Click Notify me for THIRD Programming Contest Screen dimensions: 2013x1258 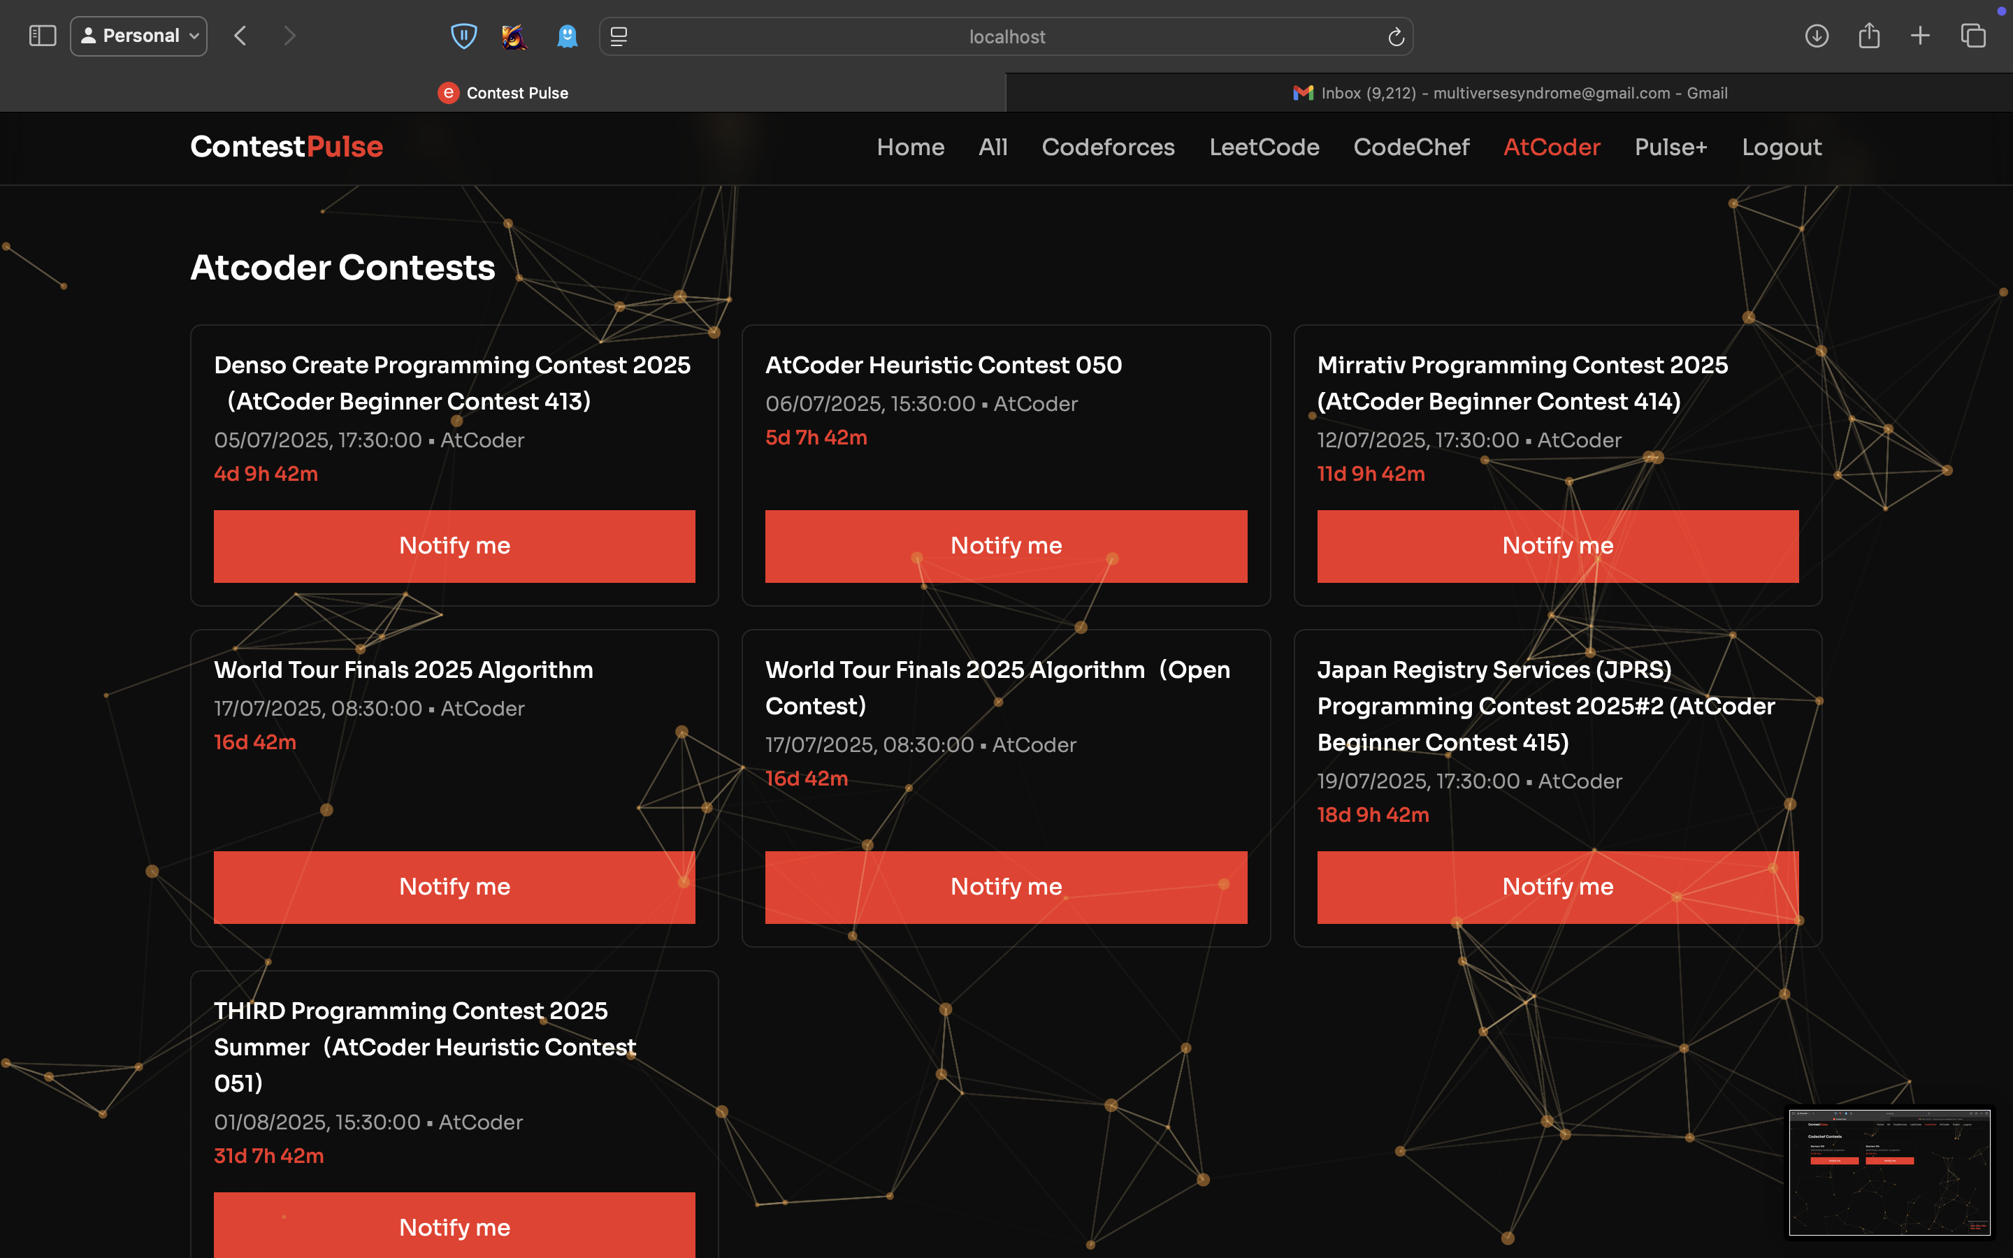pos(454,1226)
